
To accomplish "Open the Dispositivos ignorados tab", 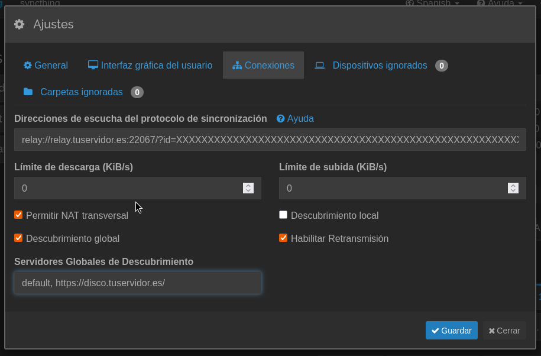I will click(x=380, y=66).
